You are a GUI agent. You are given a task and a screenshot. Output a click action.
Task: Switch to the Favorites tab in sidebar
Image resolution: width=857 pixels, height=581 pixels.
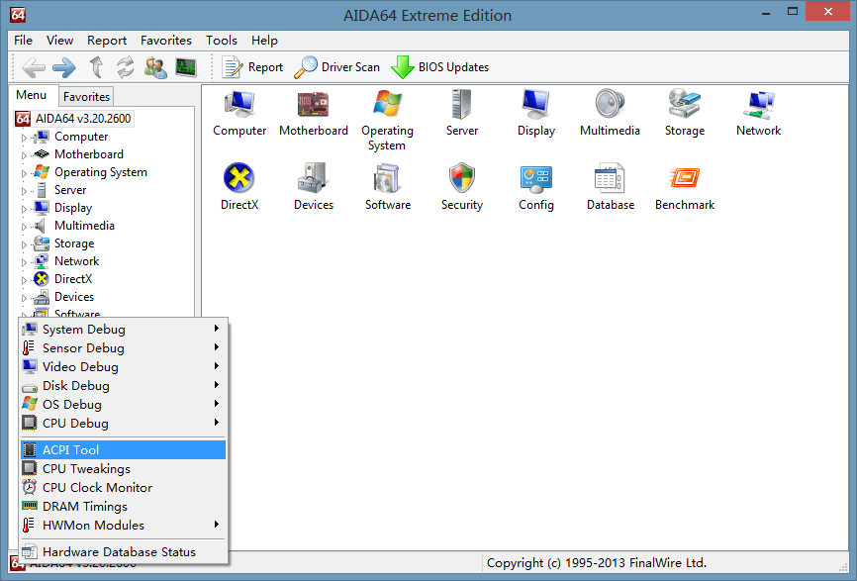click(x=86, y=97)
